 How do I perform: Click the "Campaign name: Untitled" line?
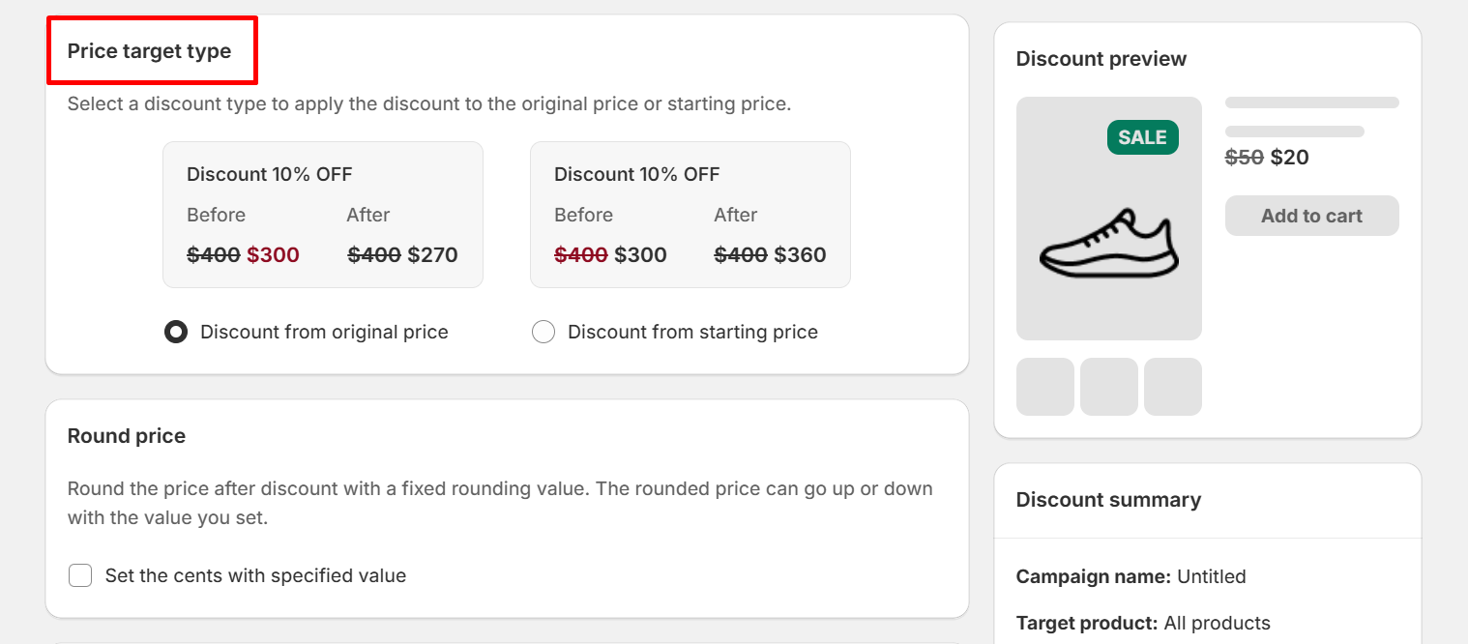pos(1130,577)
